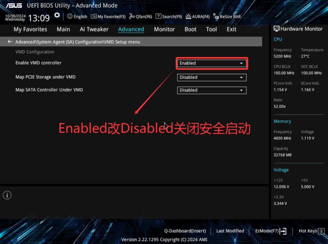Switch to the Boot tab

click(x=190, y=29)
